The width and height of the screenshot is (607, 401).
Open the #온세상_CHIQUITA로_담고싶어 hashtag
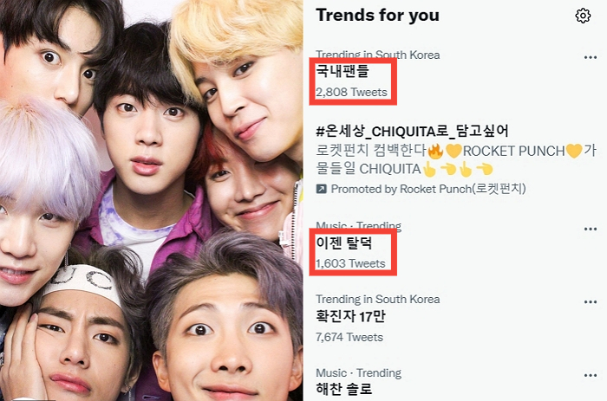pos(412,132)
